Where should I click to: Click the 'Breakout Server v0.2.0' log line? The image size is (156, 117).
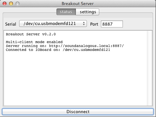pos(31,34)
